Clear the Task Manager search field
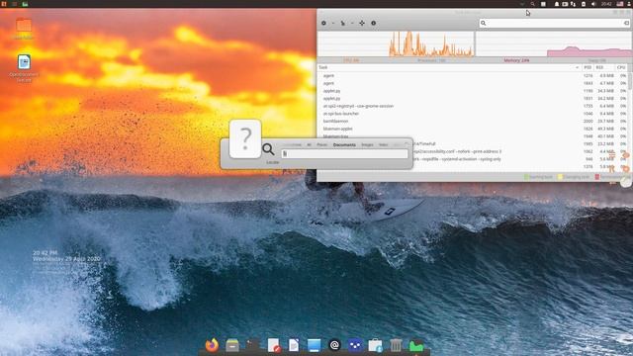 (626, 23)
